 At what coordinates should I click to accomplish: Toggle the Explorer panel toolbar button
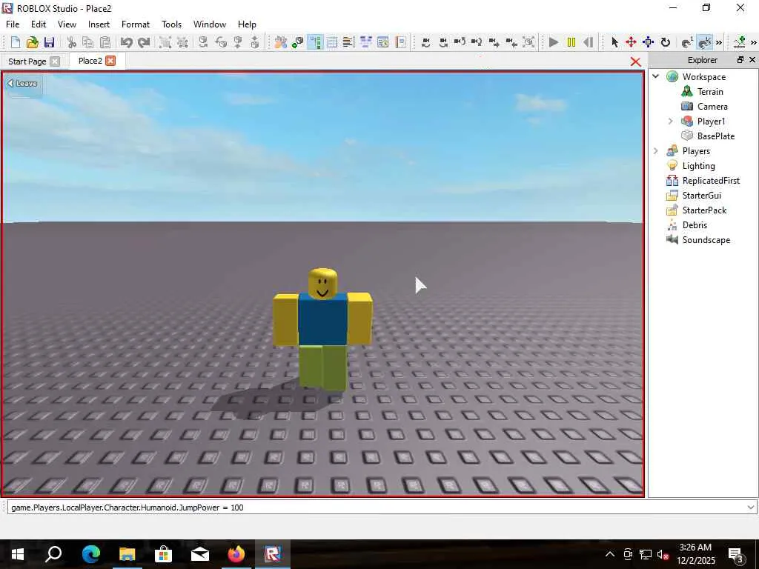pyautogui.click(x=314, y=42)
